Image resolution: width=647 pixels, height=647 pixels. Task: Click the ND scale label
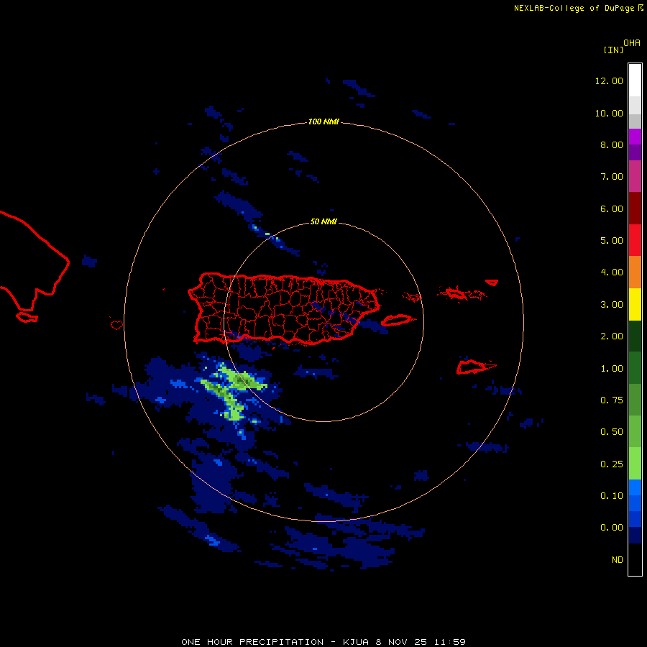pos(618,560)
